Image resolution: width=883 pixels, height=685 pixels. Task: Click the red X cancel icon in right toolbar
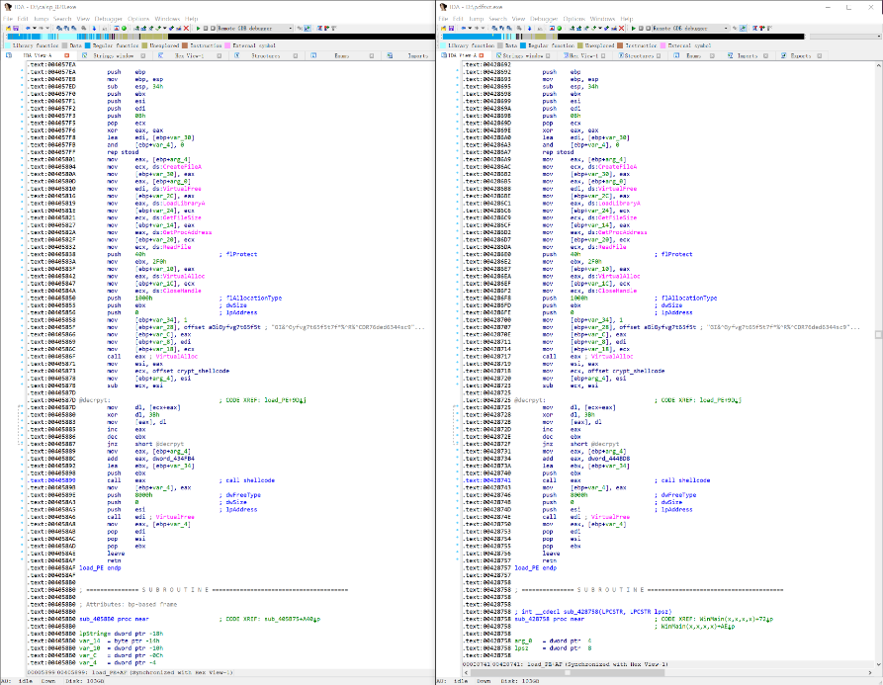point(621,29)
